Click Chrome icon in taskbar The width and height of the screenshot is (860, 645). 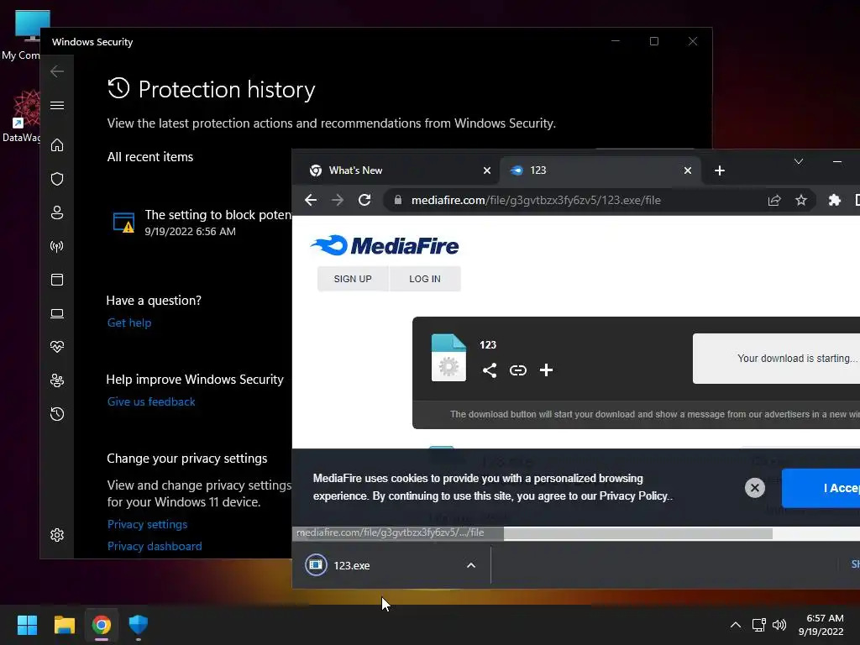click(101, 625)
